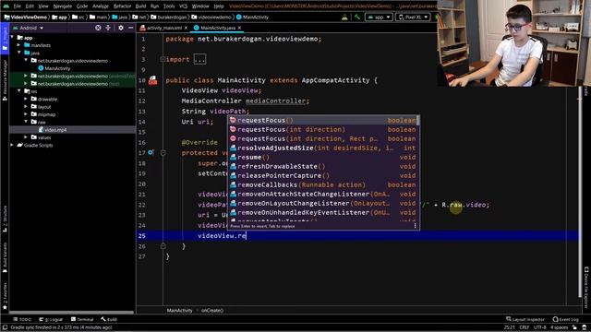591x332 pixels.
Task: Open the Analyze menu
Action: pyautogui.click(x=101, y=6)
